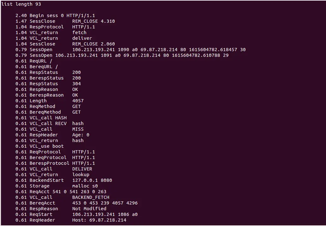Click the BackendStart 127.0.0.1 8080 line
The height and width of the screenshot is (226, 326).
pos(63,180)
